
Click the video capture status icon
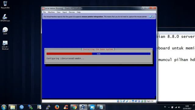coord(136,101)
